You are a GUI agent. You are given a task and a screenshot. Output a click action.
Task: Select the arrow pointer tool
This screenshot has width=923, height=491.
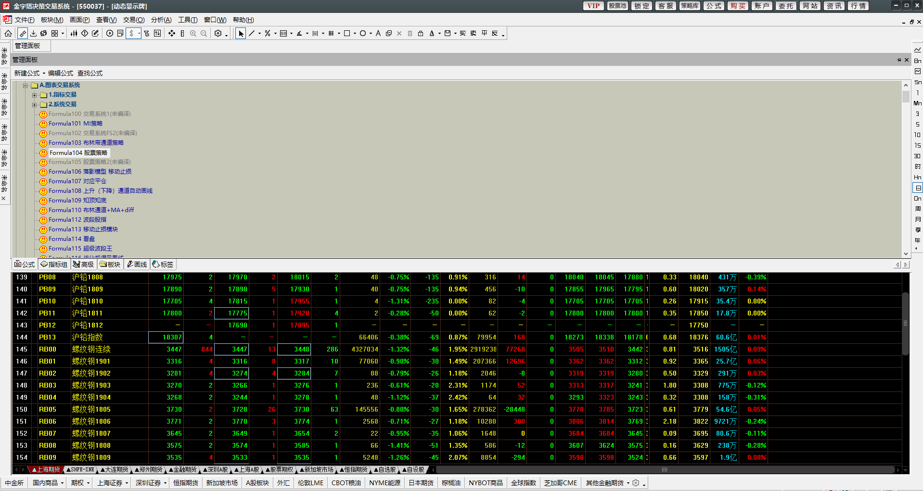[x=241, y=33]
